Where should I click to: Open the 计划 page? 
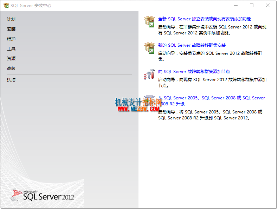pyautogui.click(x=11, y=19)
